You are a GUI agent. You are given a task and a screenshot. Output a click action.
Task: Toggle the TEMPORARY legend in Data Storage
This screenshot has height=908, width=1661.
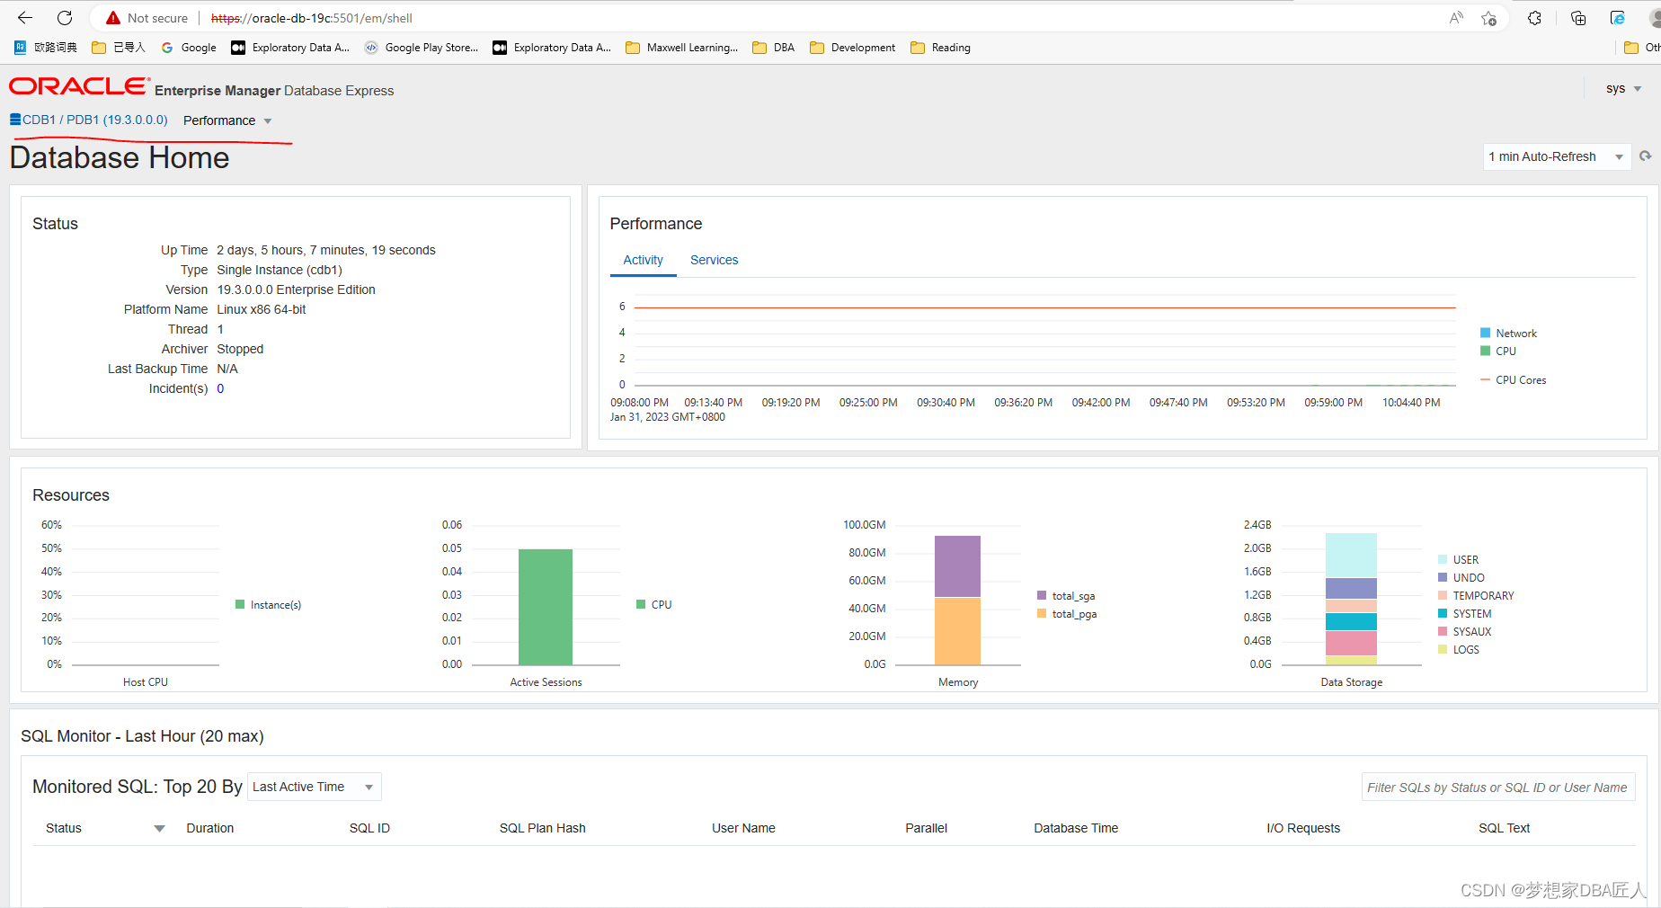[1476, 596]
